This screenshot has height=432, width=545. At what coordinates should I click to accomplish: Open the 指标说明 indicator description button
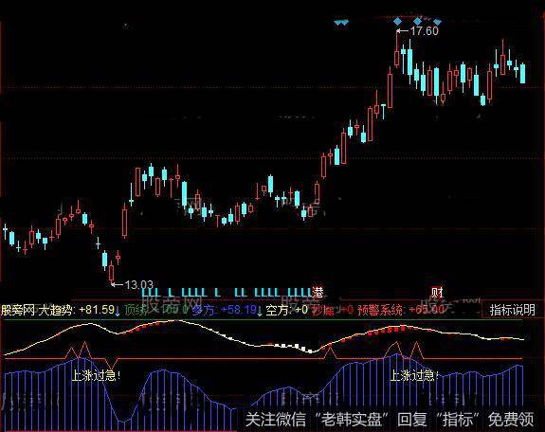(x=512, y=310)
